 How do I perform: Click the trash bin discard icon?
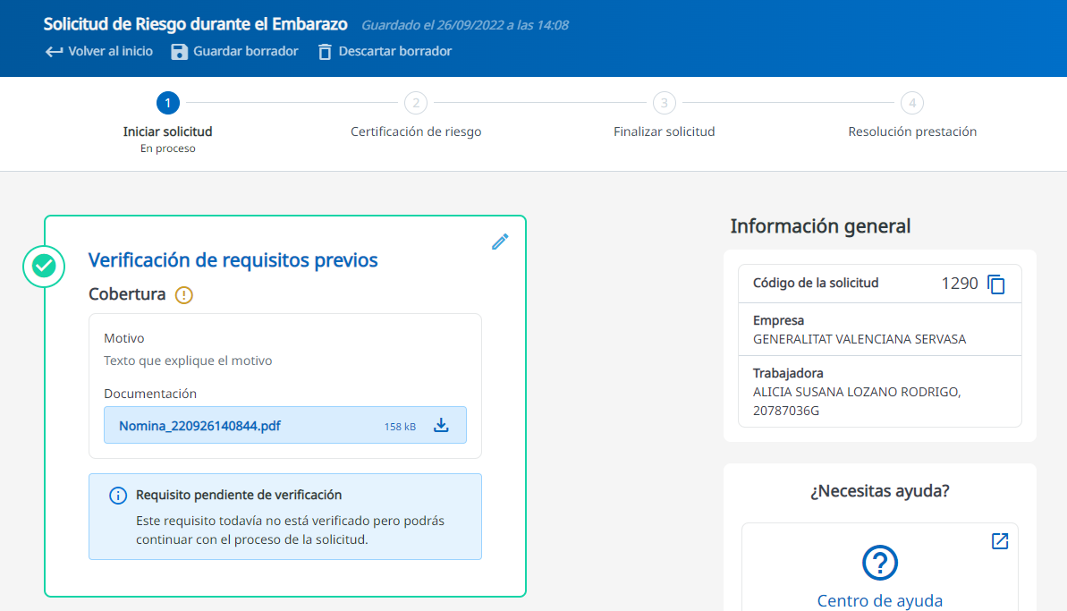tap(325, 52)
